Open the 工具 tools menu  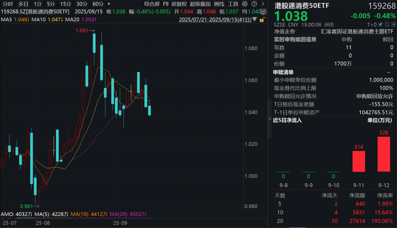tap(233, 4)
